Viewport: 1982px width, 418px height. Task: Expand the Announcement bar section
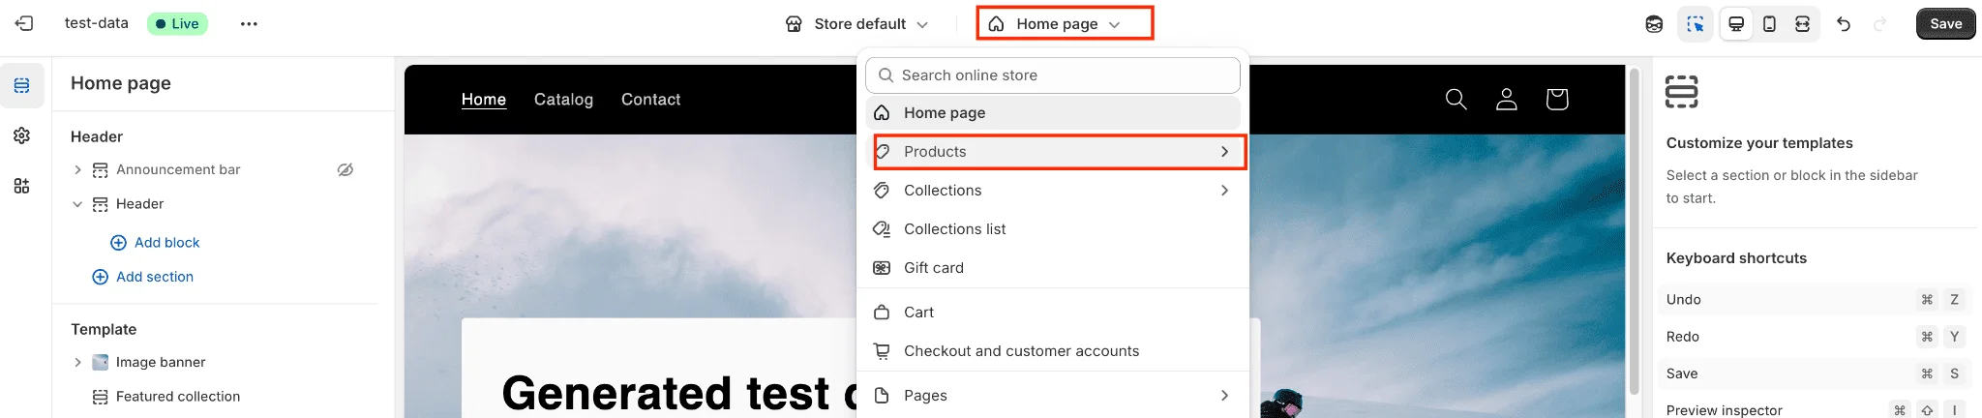pos(77,169)
